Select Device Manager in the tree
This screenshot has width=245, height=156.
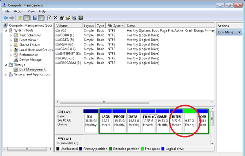31,60
